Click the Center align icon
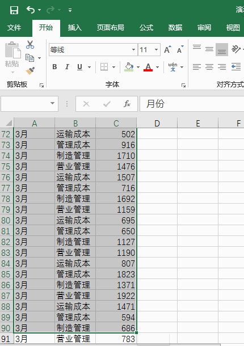Viewport: 244px width, 346px height. [x=209, y=67]
